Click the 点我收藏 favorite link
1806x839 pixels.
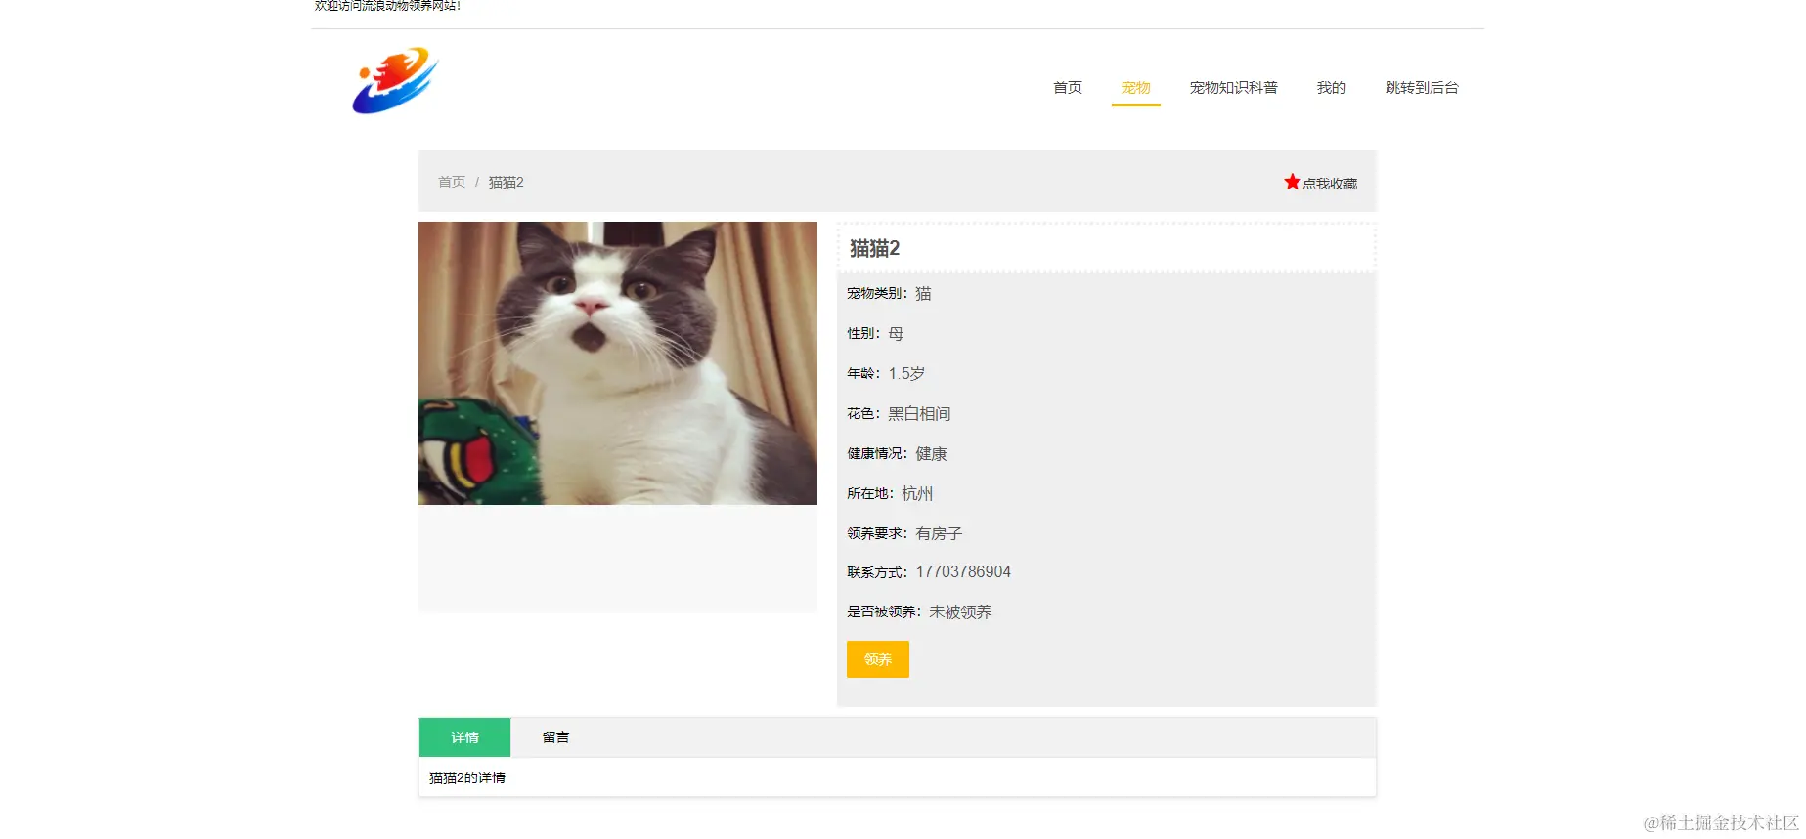pyautogui.click(x=1330, y=183)
